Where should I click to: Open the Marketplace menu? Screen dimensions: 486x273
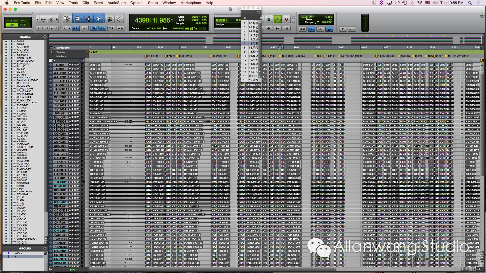click(190, 3)
